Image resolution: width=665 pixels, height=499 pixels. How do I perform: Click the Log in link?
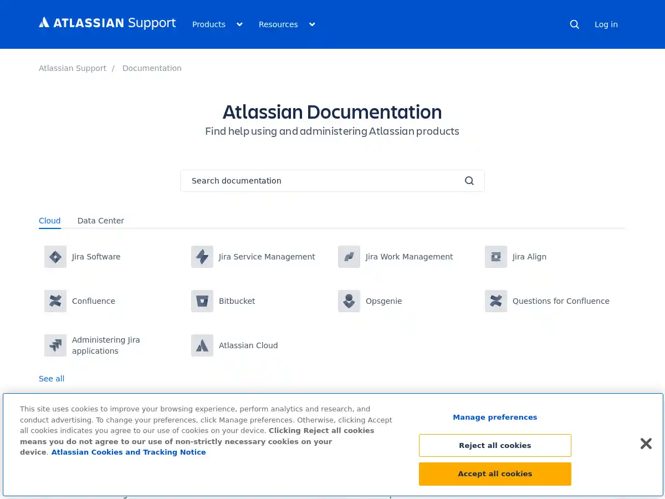coord(606,24)
